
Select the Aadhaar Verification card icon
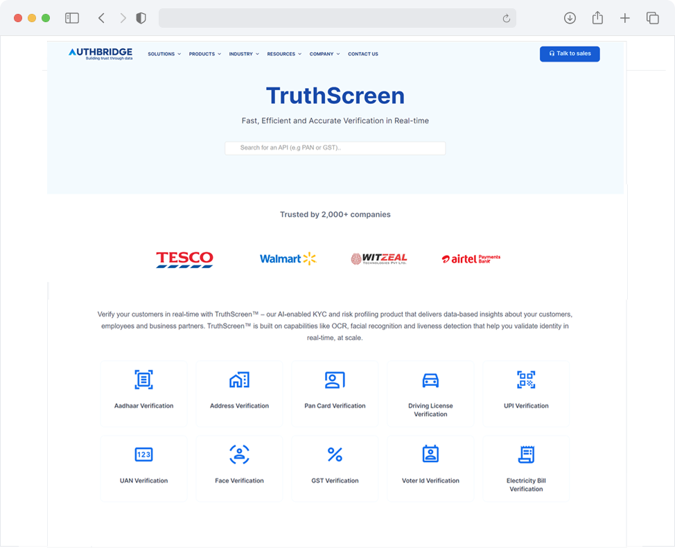click(143, 380)
